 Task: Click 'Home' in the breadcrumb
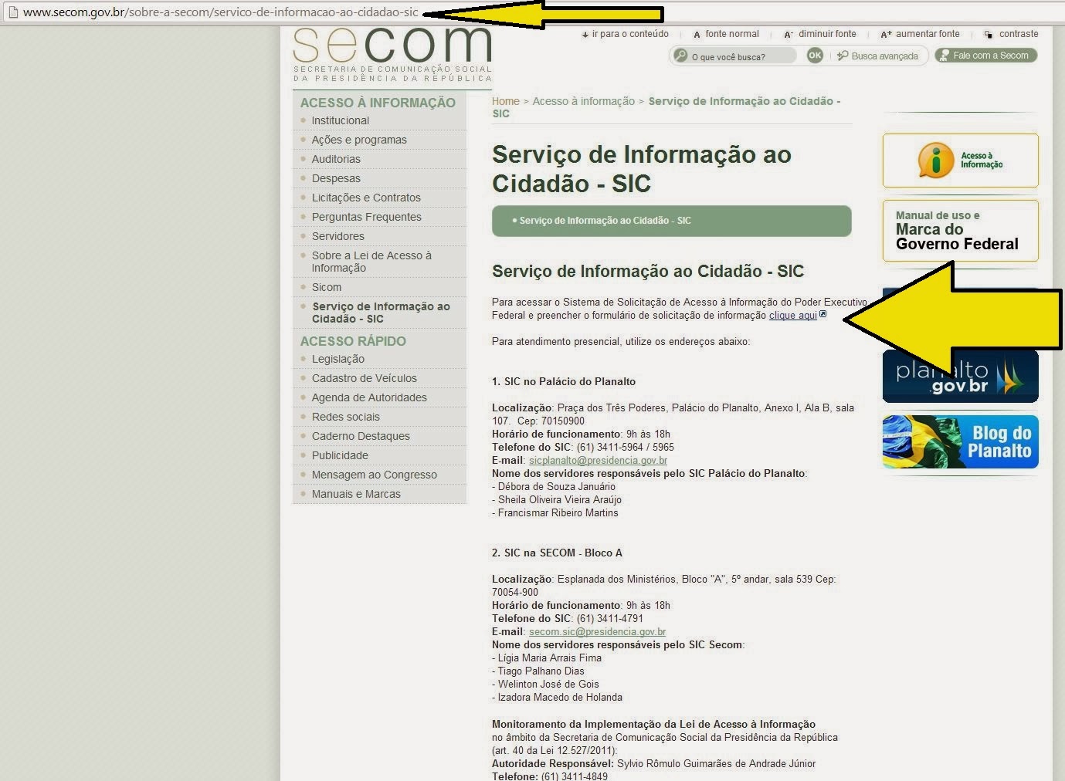point(506,101)
